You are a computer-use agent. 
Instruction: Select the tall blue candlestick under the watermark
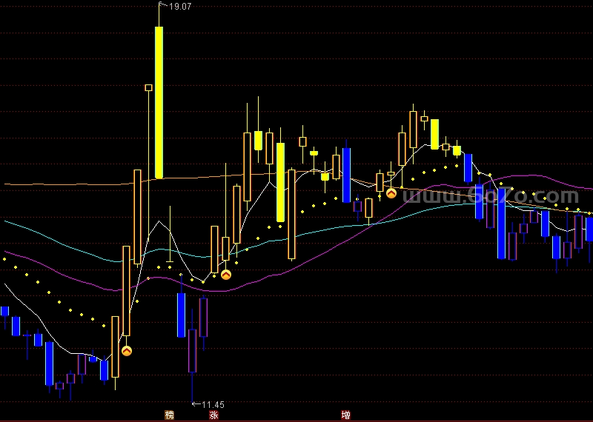tap(501, 222)
